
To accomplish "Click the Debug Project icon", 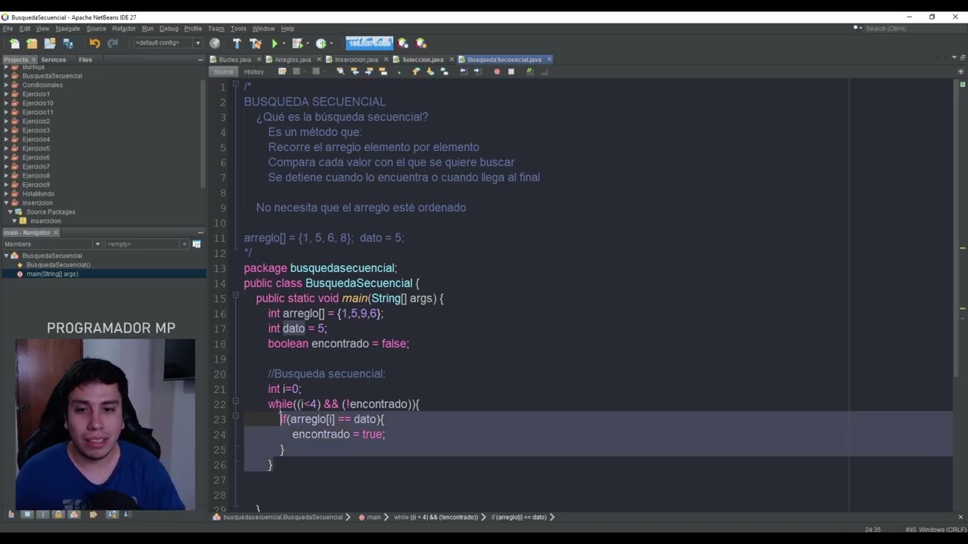I will coord(297,43).
